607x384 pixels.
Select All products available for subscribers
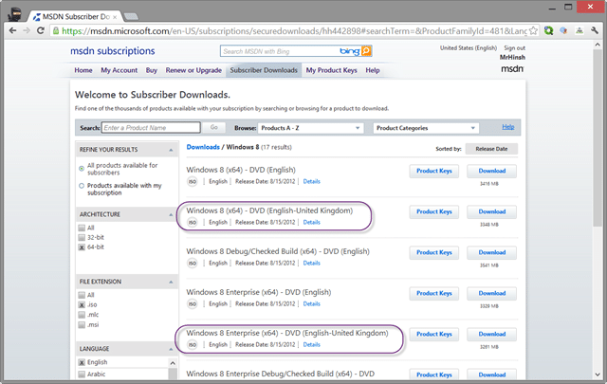coord(82,169)
